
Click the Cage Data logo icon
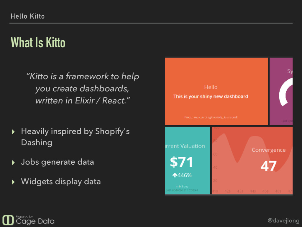(8, 220)
